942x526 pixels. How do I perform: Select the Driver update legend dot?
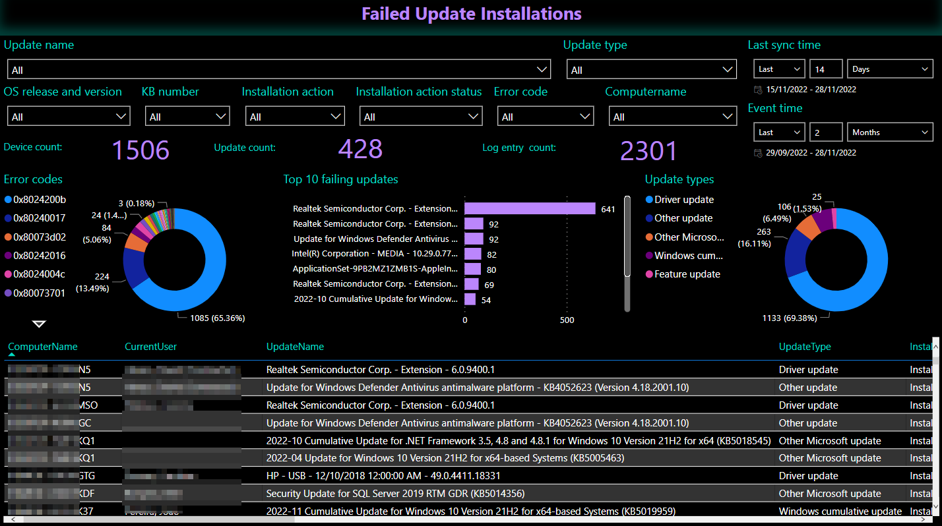click(x=649, y=200)
